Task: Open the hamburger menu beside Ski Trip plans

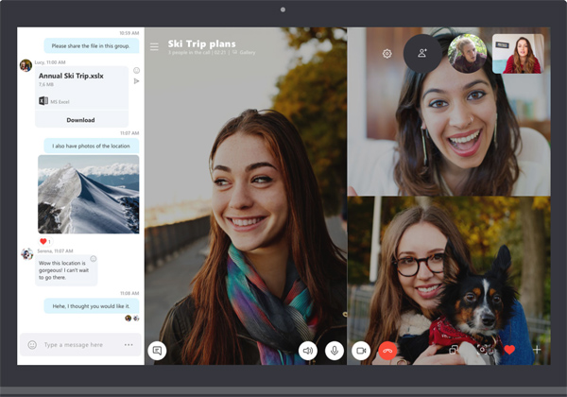Action: (x=154, y=46)
